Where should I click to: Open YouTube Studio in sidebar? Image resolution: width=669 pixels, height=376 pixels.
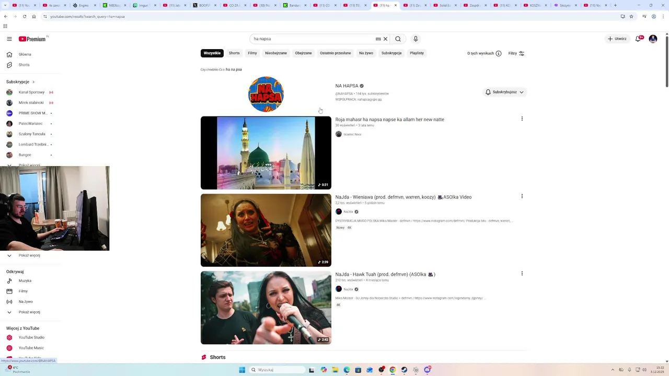pyautogui.click(x=30, y=337)
